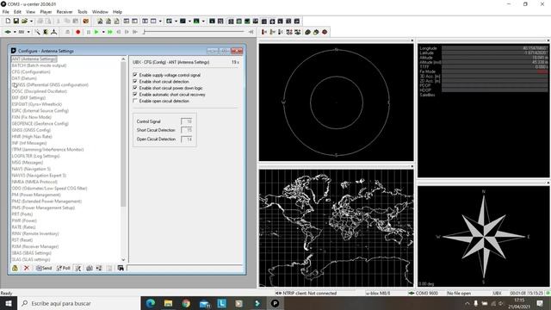Viewport: 551px width, 310px height.
Task: Click the NTRIP client status in status bar
Action: (x=306, y=293)
